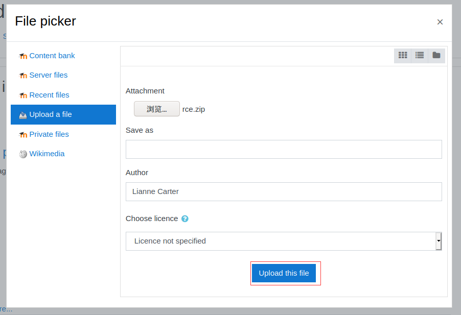Close the File picker dialog
The image size is (461, 315).
(440, 22)
